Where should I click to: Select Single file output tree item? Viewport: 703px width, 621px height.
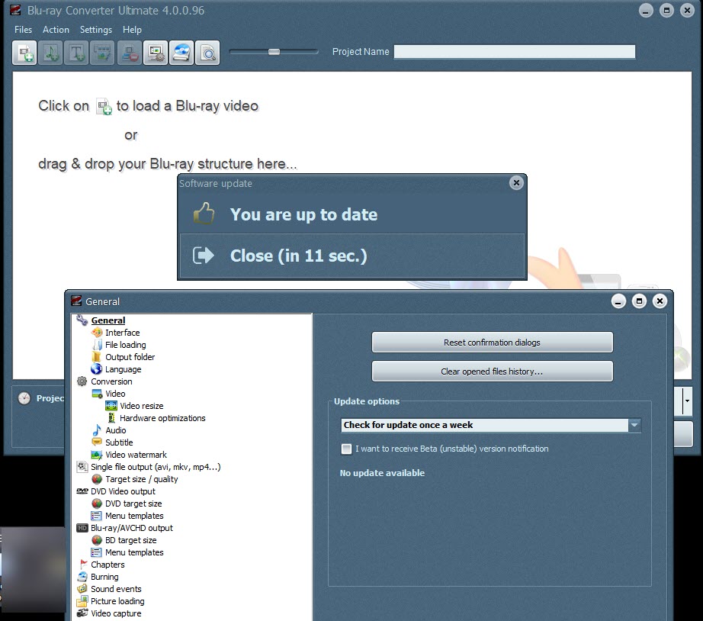156,467
